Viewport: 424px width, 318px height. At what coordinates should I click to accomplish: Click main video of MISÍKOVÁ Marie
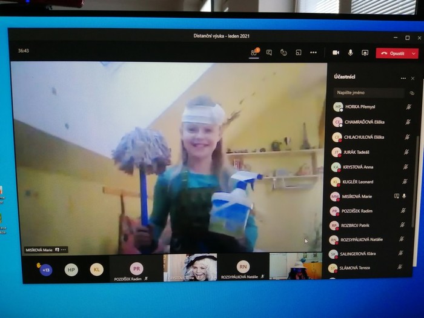tap(169, 158)
